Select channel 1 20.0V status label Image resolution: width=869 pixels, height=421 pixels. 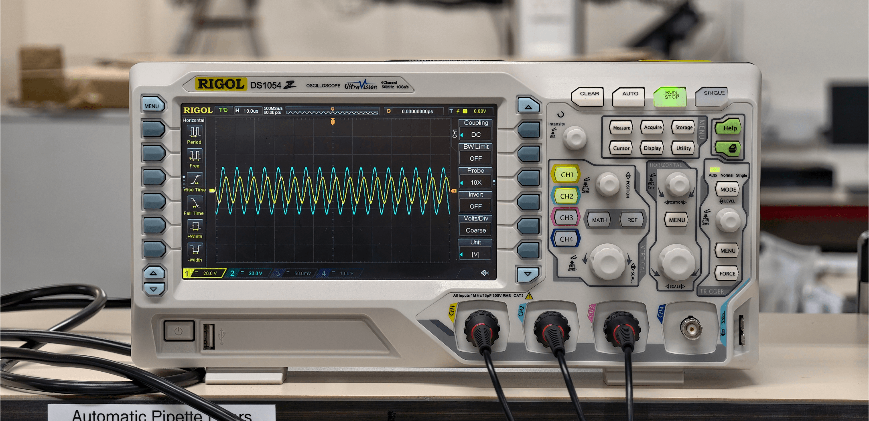pyautogui.click(x=205, y=273)
